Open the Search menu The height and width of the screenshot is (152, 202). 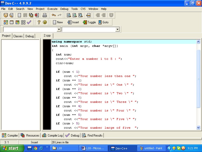[x=20, y=9]
